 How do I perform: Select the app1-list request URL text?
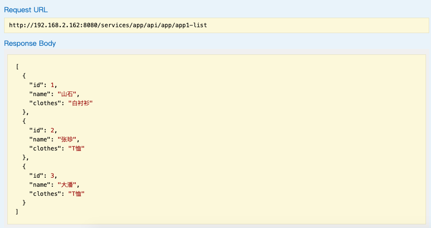(108, 25)
